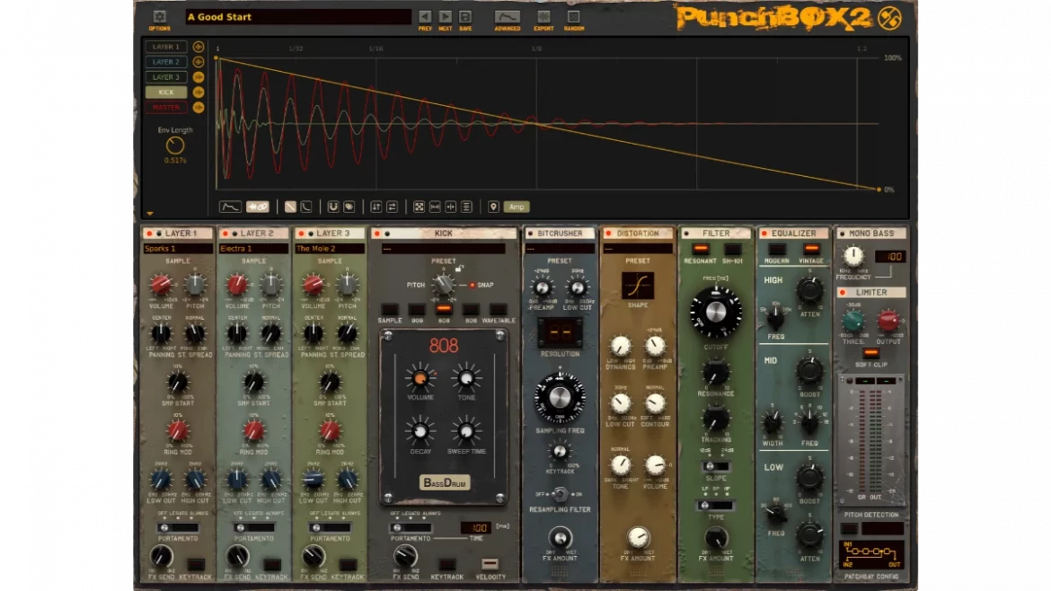Toggle the Limiter Soft Clip switch
Viewport: 1051px width, 591px height.
(x=870, y=353)
